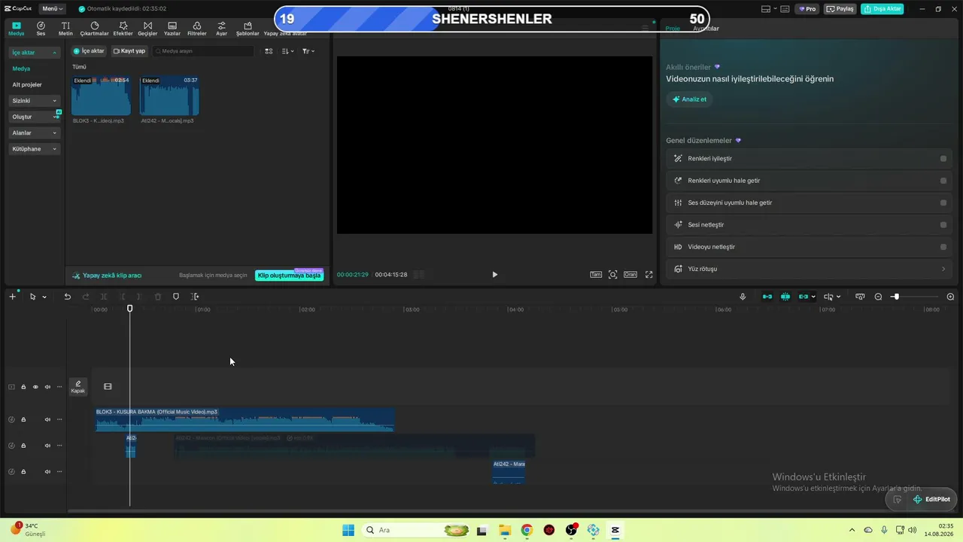Open the Filtreler filters icon
963x542 pixels.
click(196, 29)
